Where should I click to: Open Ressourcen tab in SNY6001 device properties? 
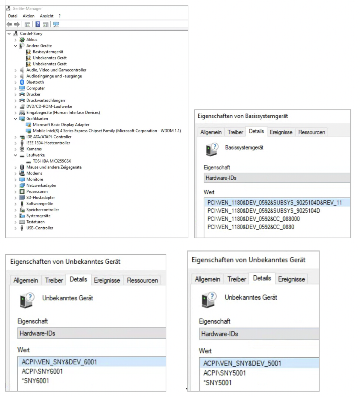coord(142,280)
